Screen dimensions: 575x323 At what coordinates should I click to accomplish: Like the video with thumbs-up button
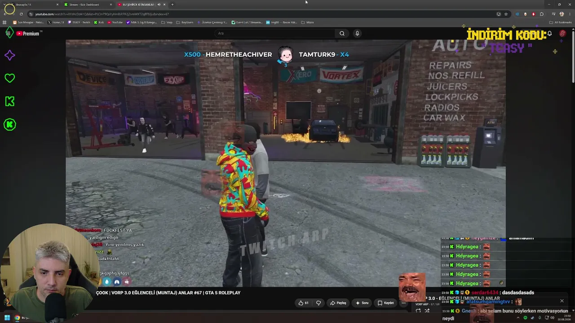[x=304, y=303]
